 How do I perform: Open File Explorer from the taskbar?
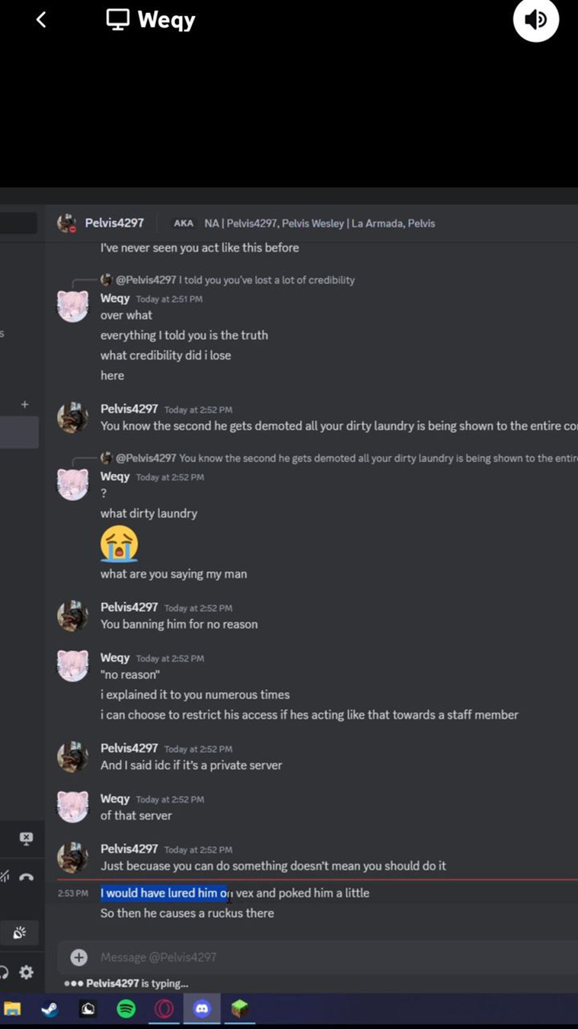[x=12, y=1009]
